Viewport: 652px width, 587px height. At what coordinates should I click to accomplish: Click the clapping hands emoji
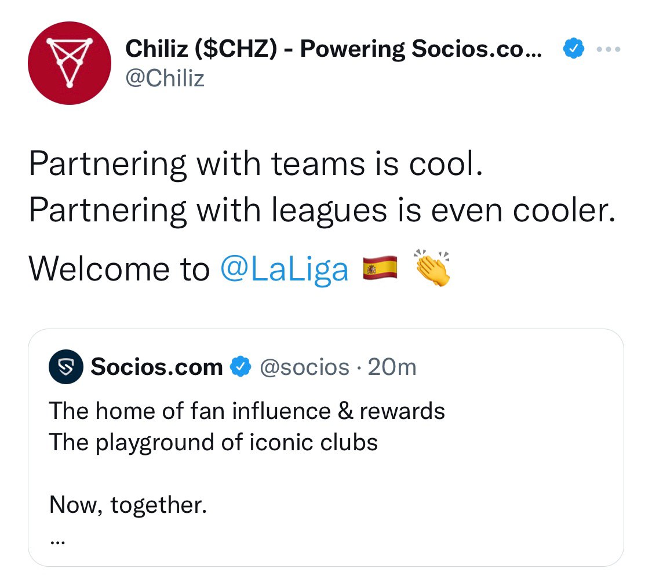tap(432, 268)
